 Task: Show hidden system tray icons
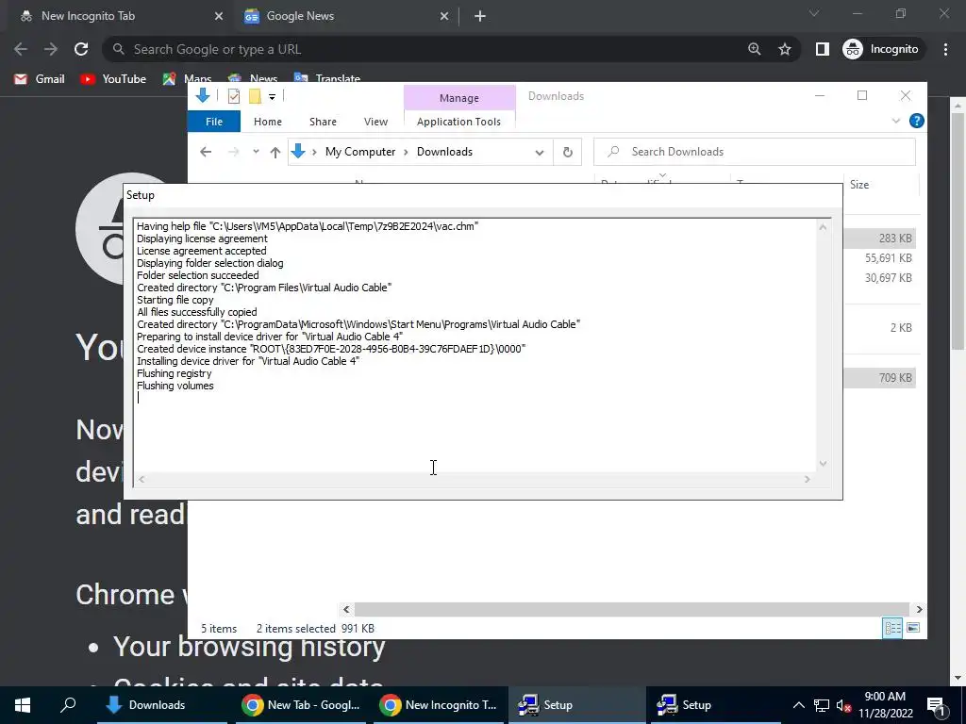point(798,705)
